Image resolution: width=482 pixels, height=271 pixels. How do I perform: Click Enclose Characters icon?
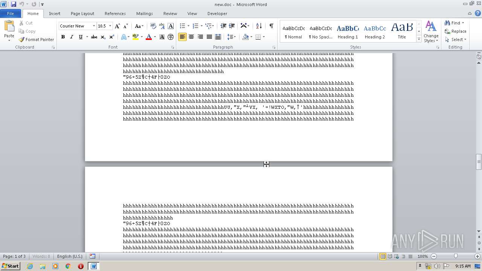[171, 37]
